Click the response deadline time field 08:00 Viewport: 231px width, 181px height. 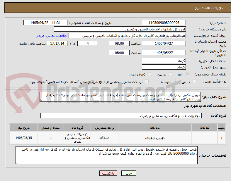119,43
